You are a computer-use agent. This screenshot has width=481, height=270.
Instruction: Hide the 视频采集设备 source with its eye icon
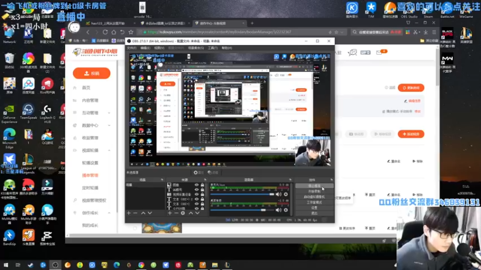point(197,194)
